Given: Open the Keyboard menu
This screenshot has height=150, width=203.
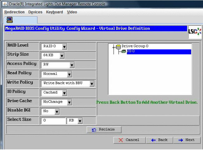Looking at the screenshot, I should pyautogui.click(x=54, y=12).
